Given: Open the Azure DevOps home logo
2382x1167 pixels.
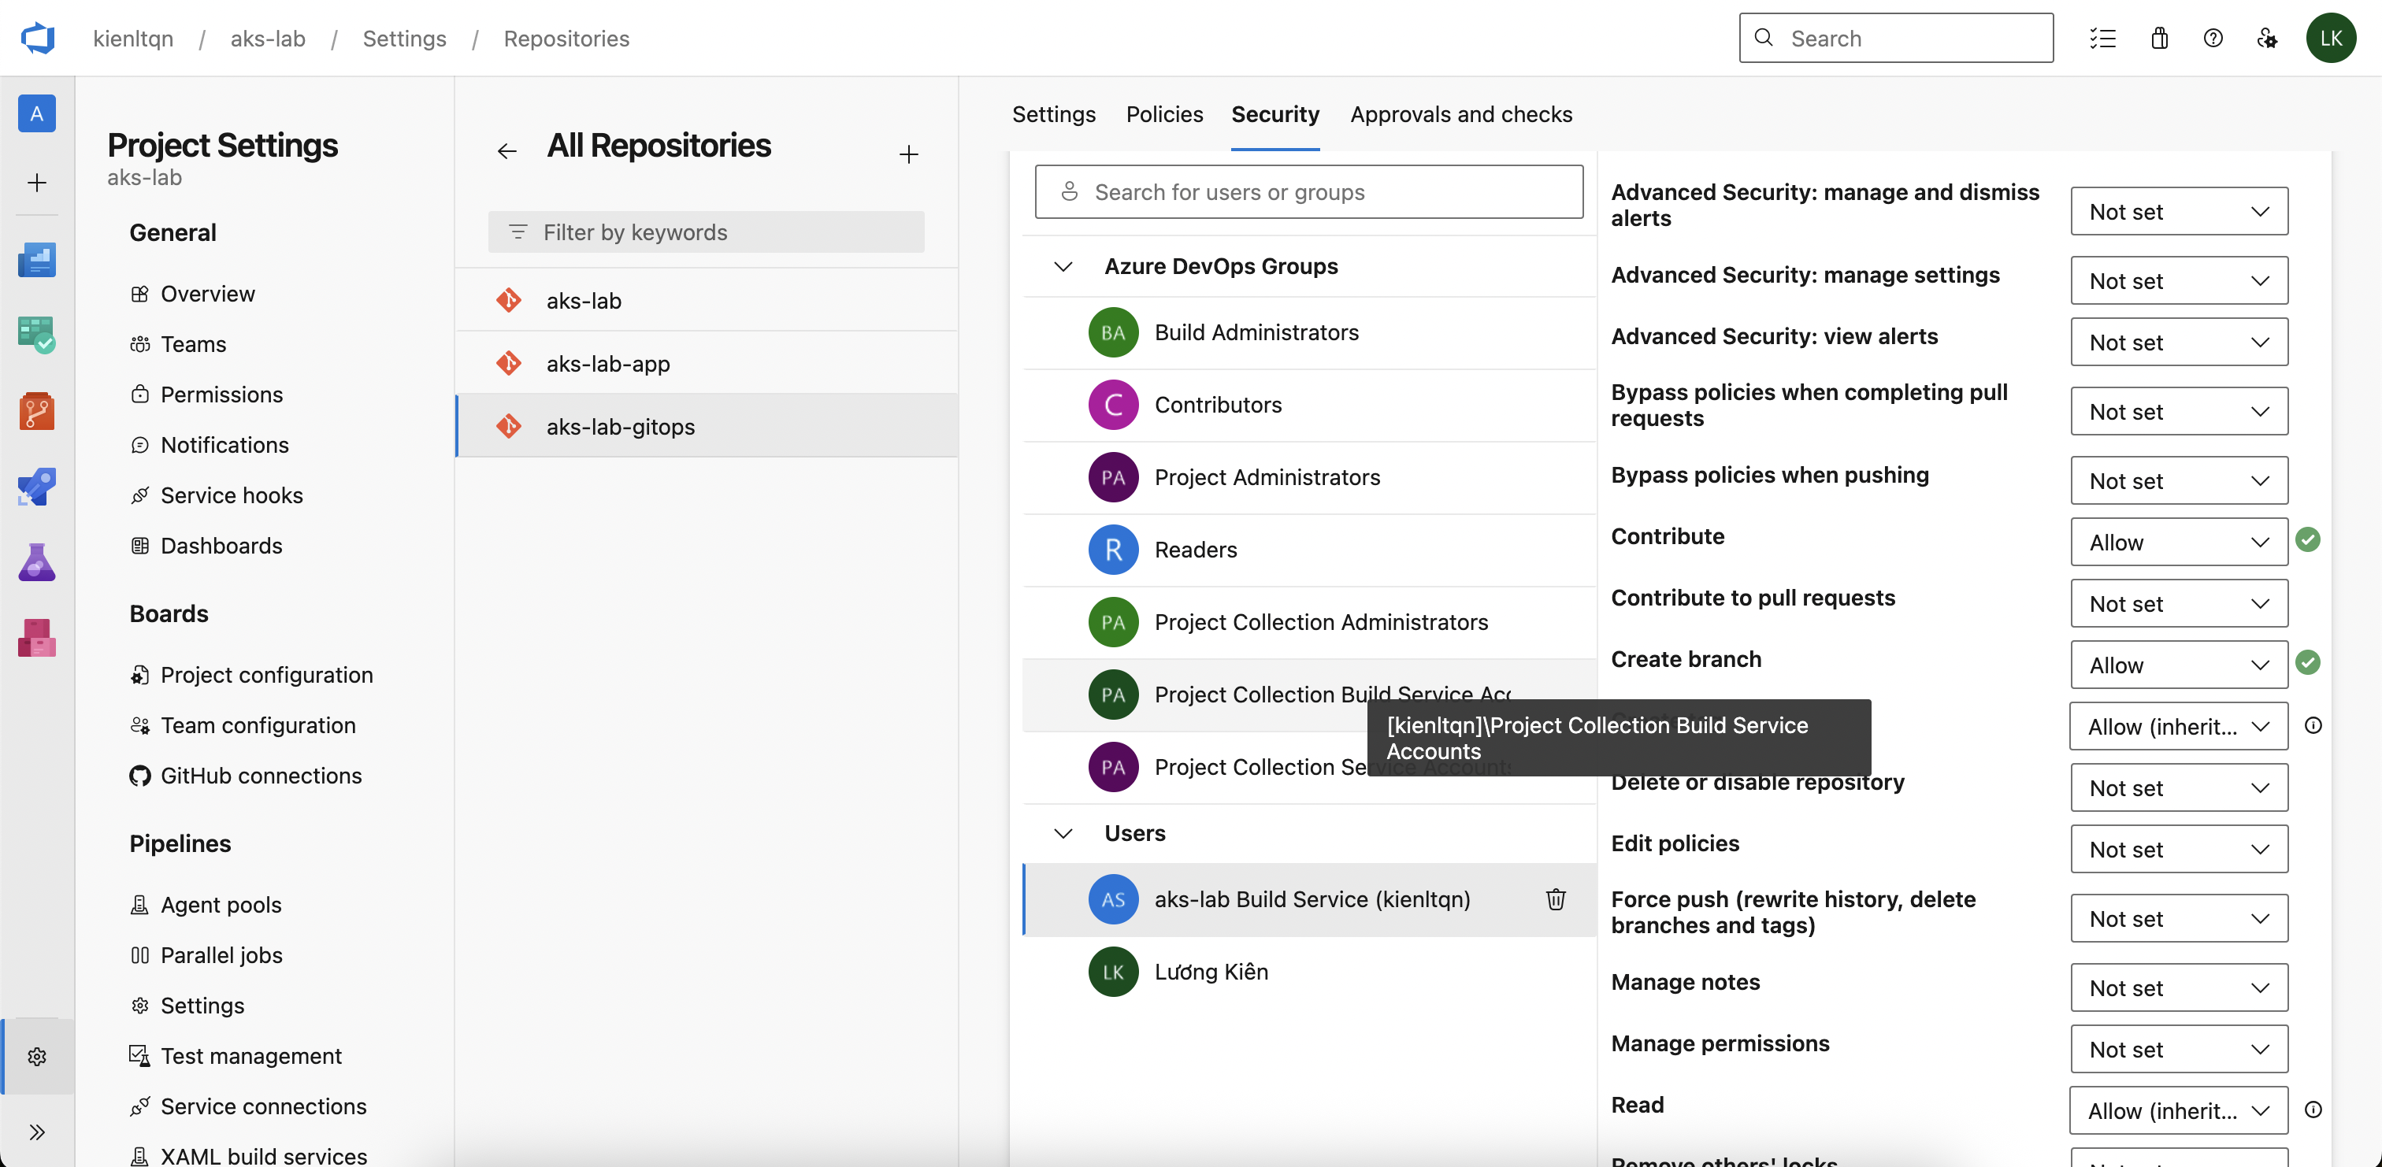Looking at the screenshot, I should point(38,38).
